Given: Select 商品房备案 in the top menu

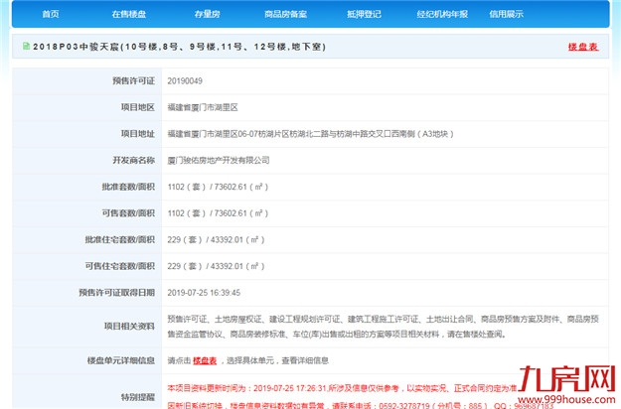Looking at the screenshot, I should point(285,14).
